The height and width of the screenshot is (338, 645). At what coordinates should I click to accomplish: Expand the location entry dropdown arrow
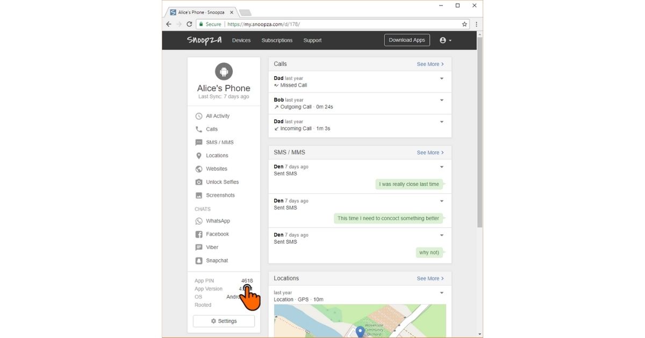442,293
